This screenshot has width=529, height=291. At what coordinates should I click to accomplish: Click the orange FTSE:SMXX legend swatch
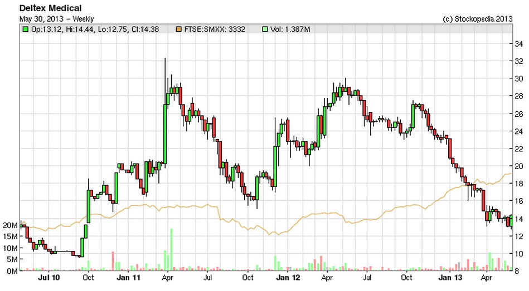coord(179,29)
